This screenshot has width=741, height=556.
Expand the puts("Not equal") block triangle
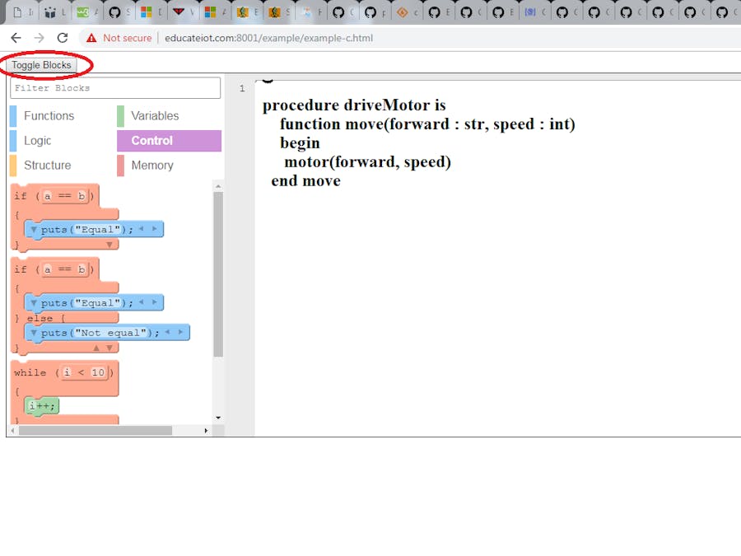tap(34, 333)
